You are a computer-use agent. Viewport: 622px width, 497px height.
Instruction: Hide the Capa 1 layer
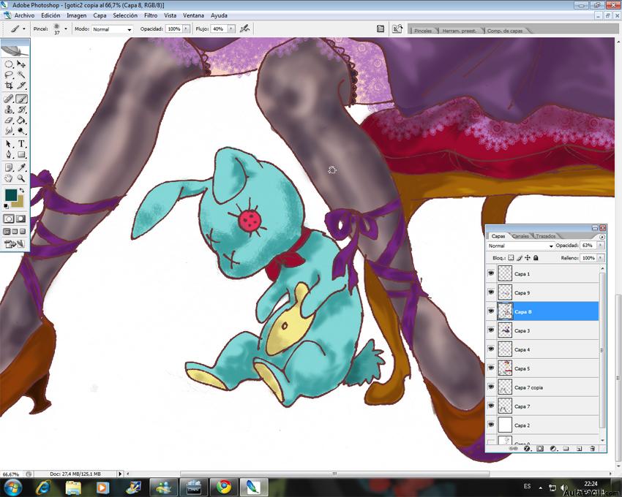[x=491, y=273]
